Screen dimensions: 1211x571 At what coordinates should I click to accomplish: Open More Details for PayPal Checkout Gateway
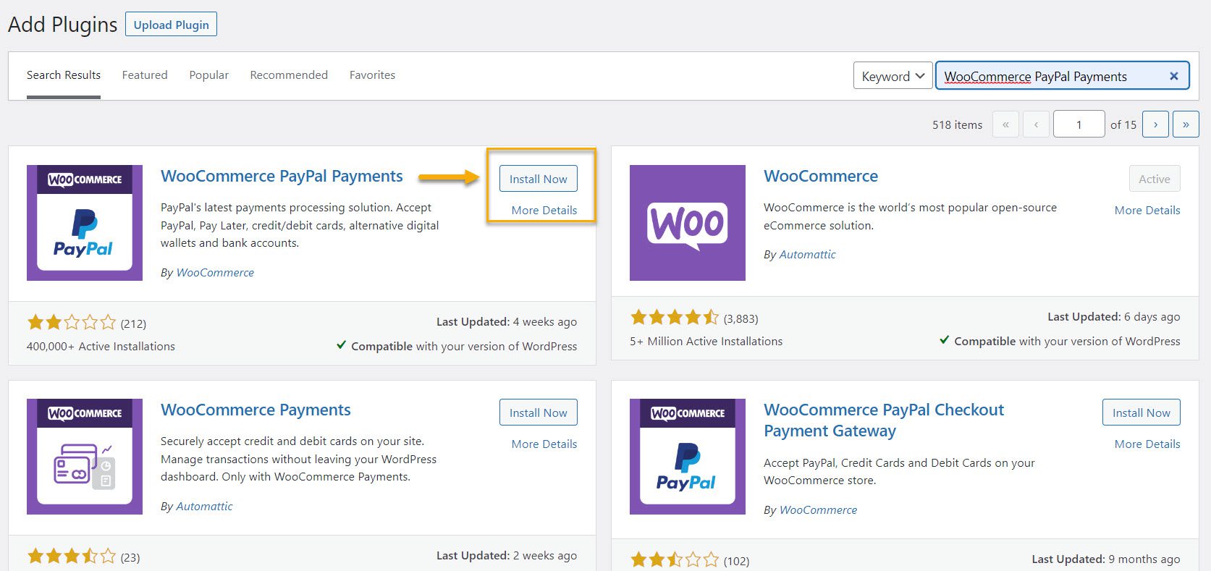click(x=1147, y=444)
